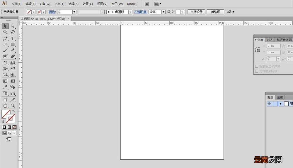Select the Shape Builder tool
The image size is (293, 168).
coord(5,75)
